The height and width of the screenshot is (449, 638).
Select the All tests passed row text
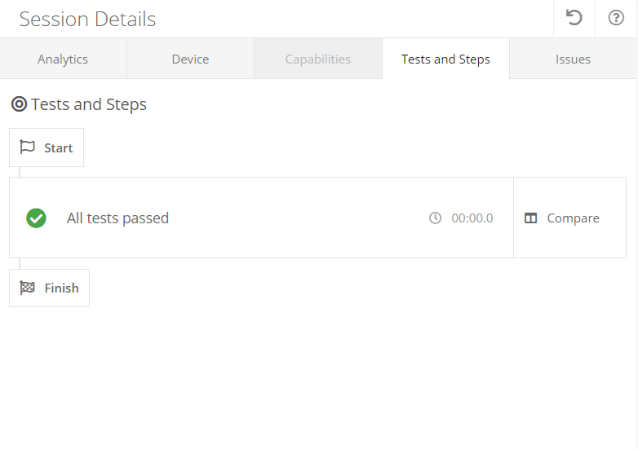(117, 218)
